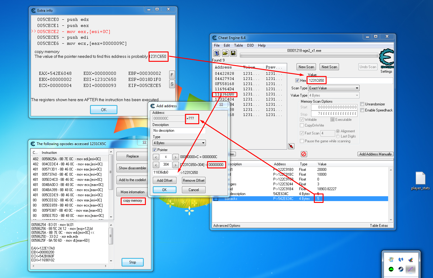Image resolution: width=433 pixels, height=278 pixels.
Task: Click the Add Offset button
Action: click(164, 180)
